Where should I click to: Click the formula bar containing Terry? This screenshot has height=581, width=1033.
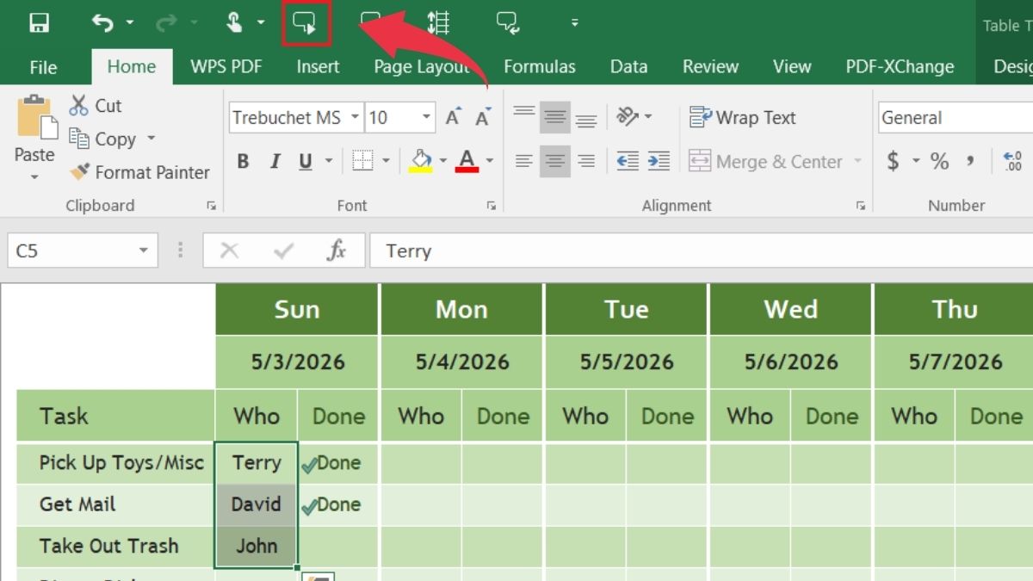click(701, 251)
